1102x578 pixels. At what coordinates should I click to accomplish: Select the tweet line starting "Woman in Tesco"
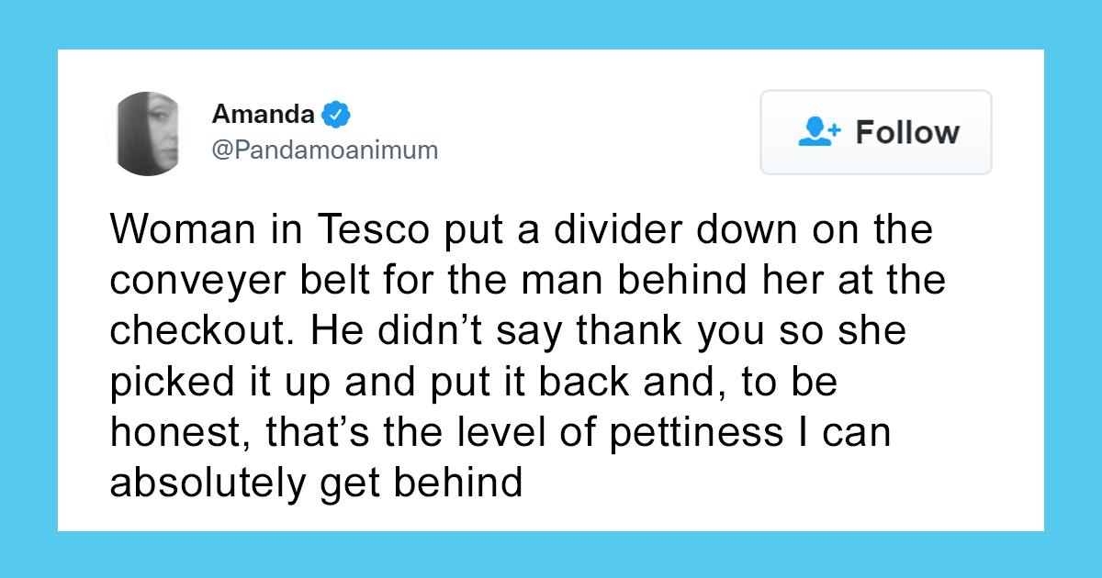521,230
